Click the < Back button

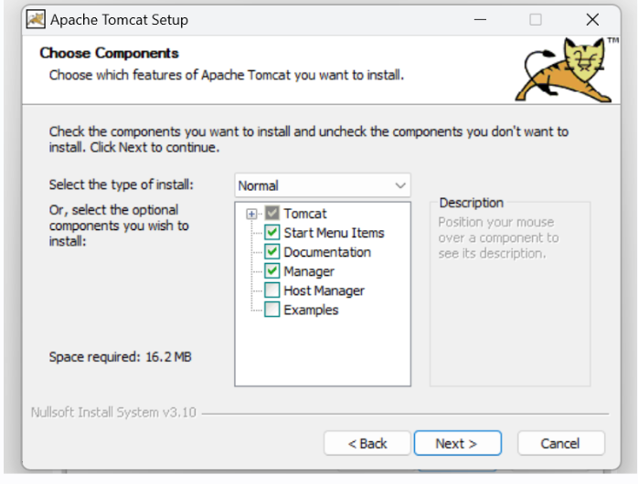click(367, 443)
